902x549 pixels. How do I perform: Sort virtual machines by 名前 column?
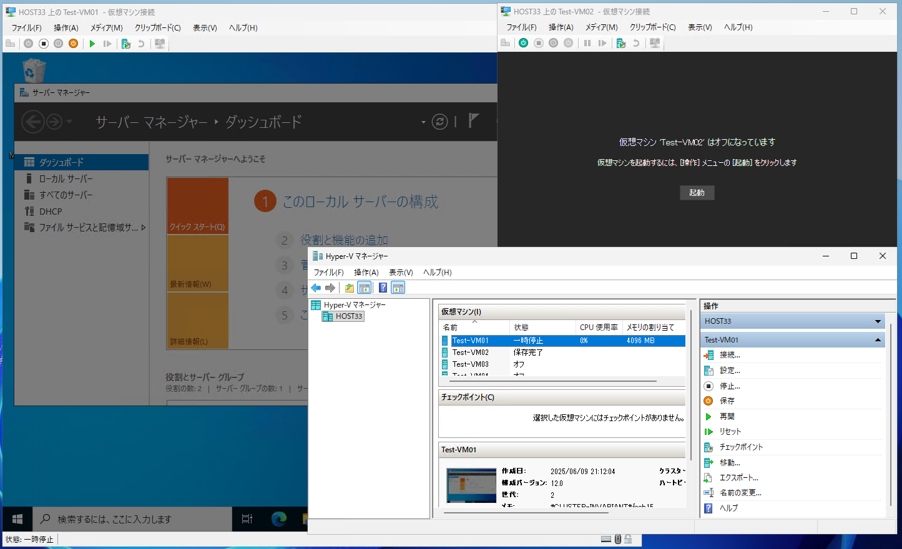(x=474, y=327)
